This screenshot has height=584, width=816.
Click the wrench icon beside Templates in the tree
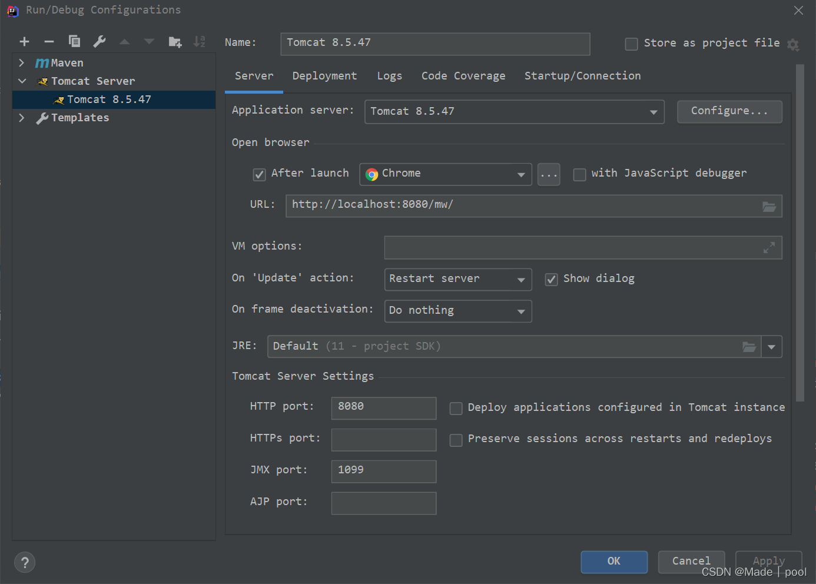[x=42, y=118]
